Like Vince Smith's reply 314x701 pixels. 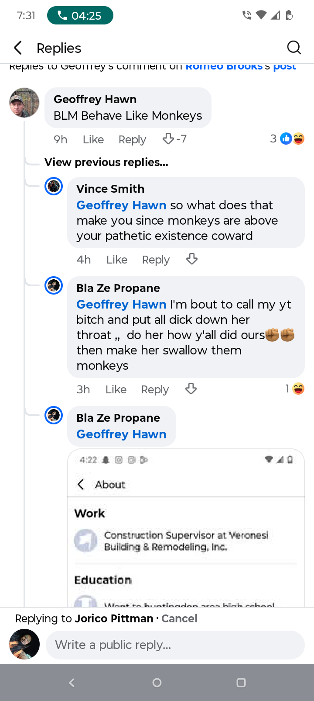tap(117, 260)
